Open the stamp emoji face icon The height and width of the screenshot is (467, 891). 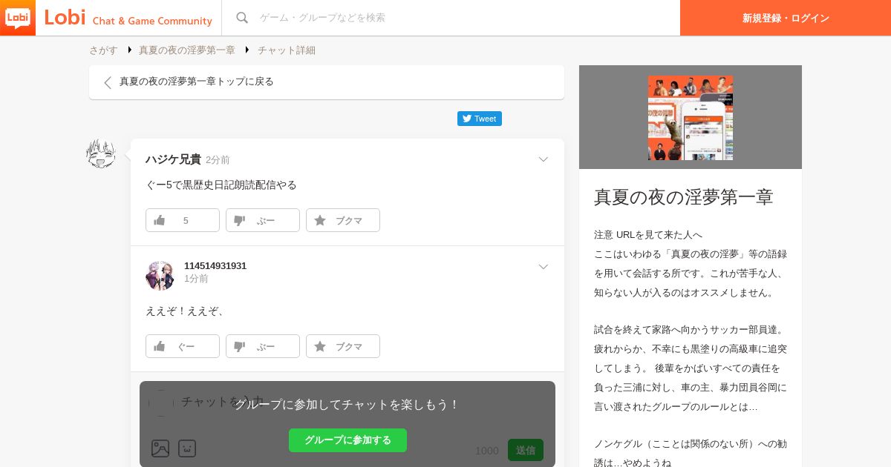(187, 448)
